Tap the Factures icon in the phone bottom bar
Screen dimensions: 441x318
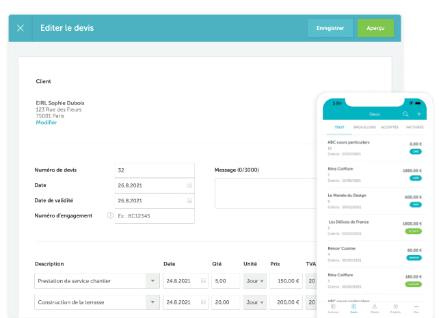[x=333, y=308]
